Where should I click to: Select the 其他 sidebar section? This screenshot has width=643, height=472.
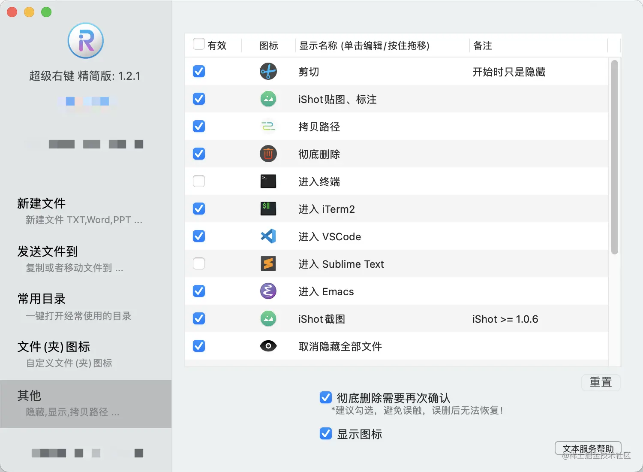86,404
